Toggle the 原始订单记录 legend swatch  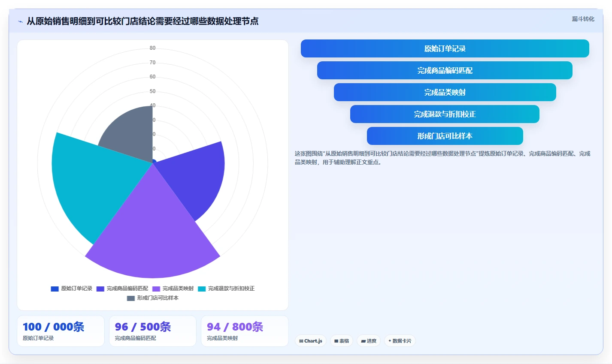55,289
